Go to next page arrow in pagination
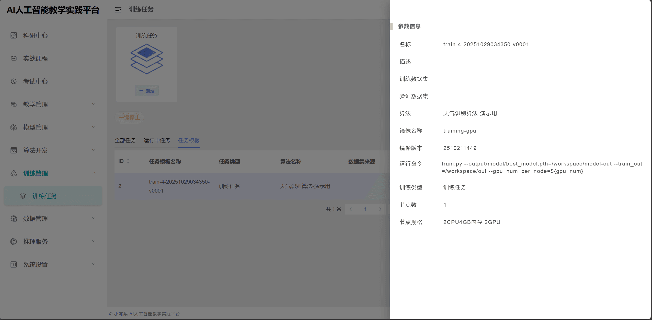Viewport: 652px width, 320px height. click(x=380, y=209)
